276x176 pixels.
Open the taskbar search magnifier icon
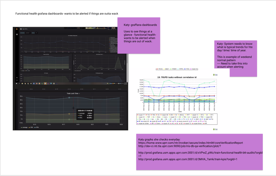click(19, 83)
